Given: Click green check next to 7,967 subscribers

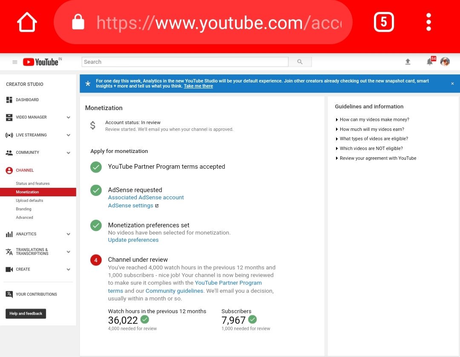Looking at the screenshot, I should (x=252, y=319).
